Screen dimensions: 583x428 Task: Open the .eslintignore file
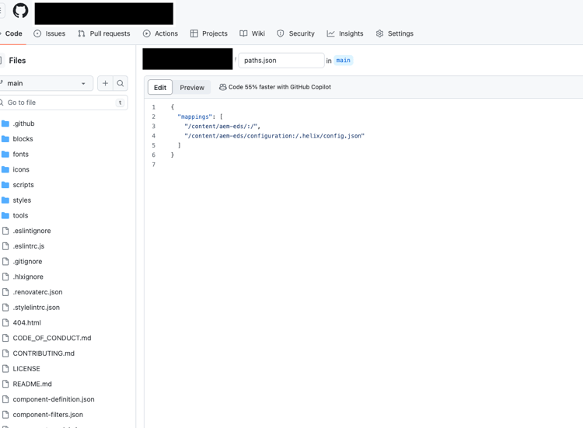(x=32, y=231)
